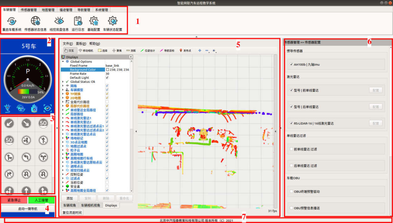
Task: Uncheck AH100b 九轴imu sensor checkbox
Action: point(292,64)
